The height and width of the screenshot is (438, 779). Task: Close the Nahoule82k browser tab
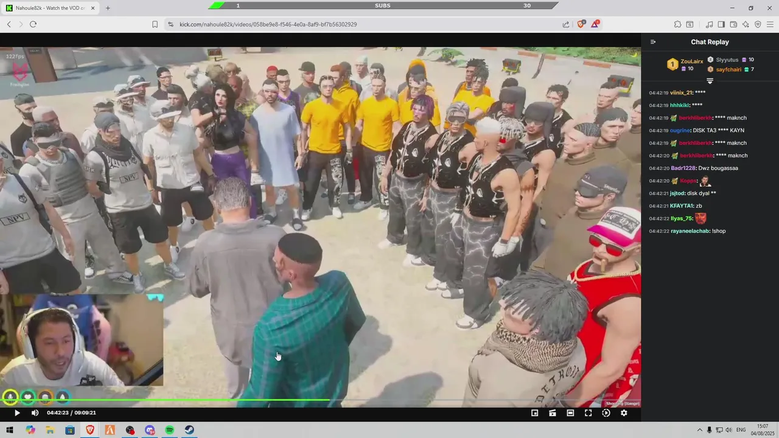[92, 8]
